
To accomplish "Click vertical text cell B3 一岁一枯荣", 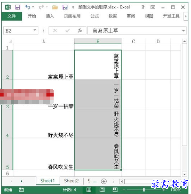I will [98, 95].
